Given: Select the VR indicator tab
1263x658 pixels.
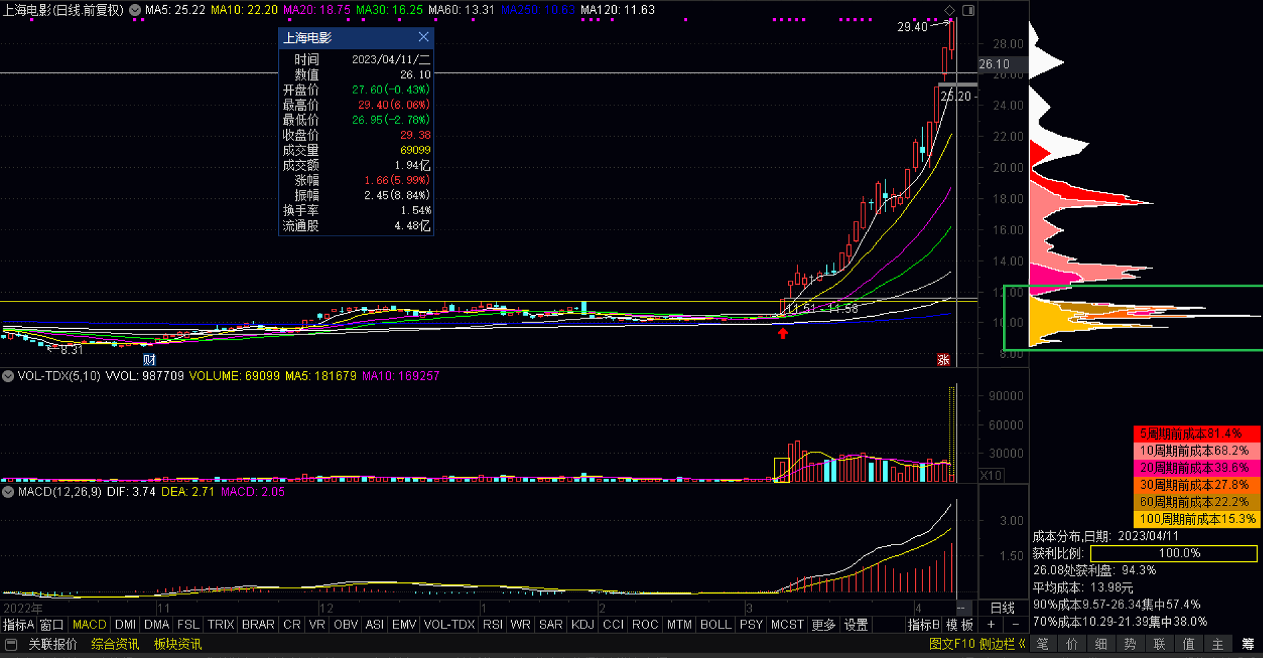Looking at the screenshot, I should click(x=316, y=624).
